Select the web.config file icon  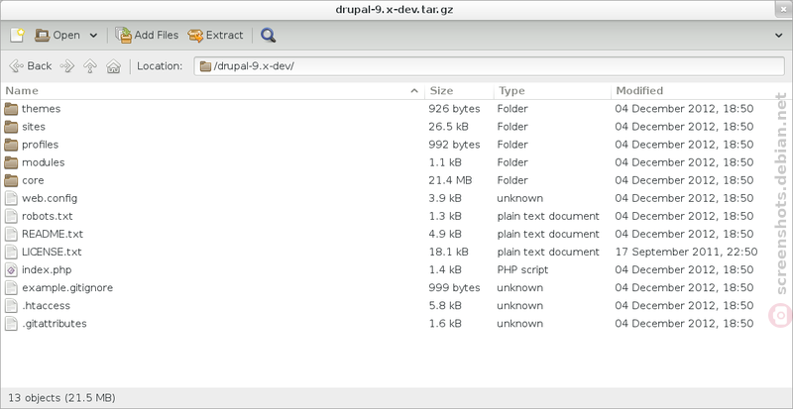(x=11, y=198)
